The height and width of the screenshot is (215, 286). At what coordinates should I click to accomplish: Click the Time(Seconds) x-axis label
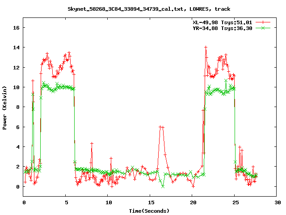(x=149, y=211)
